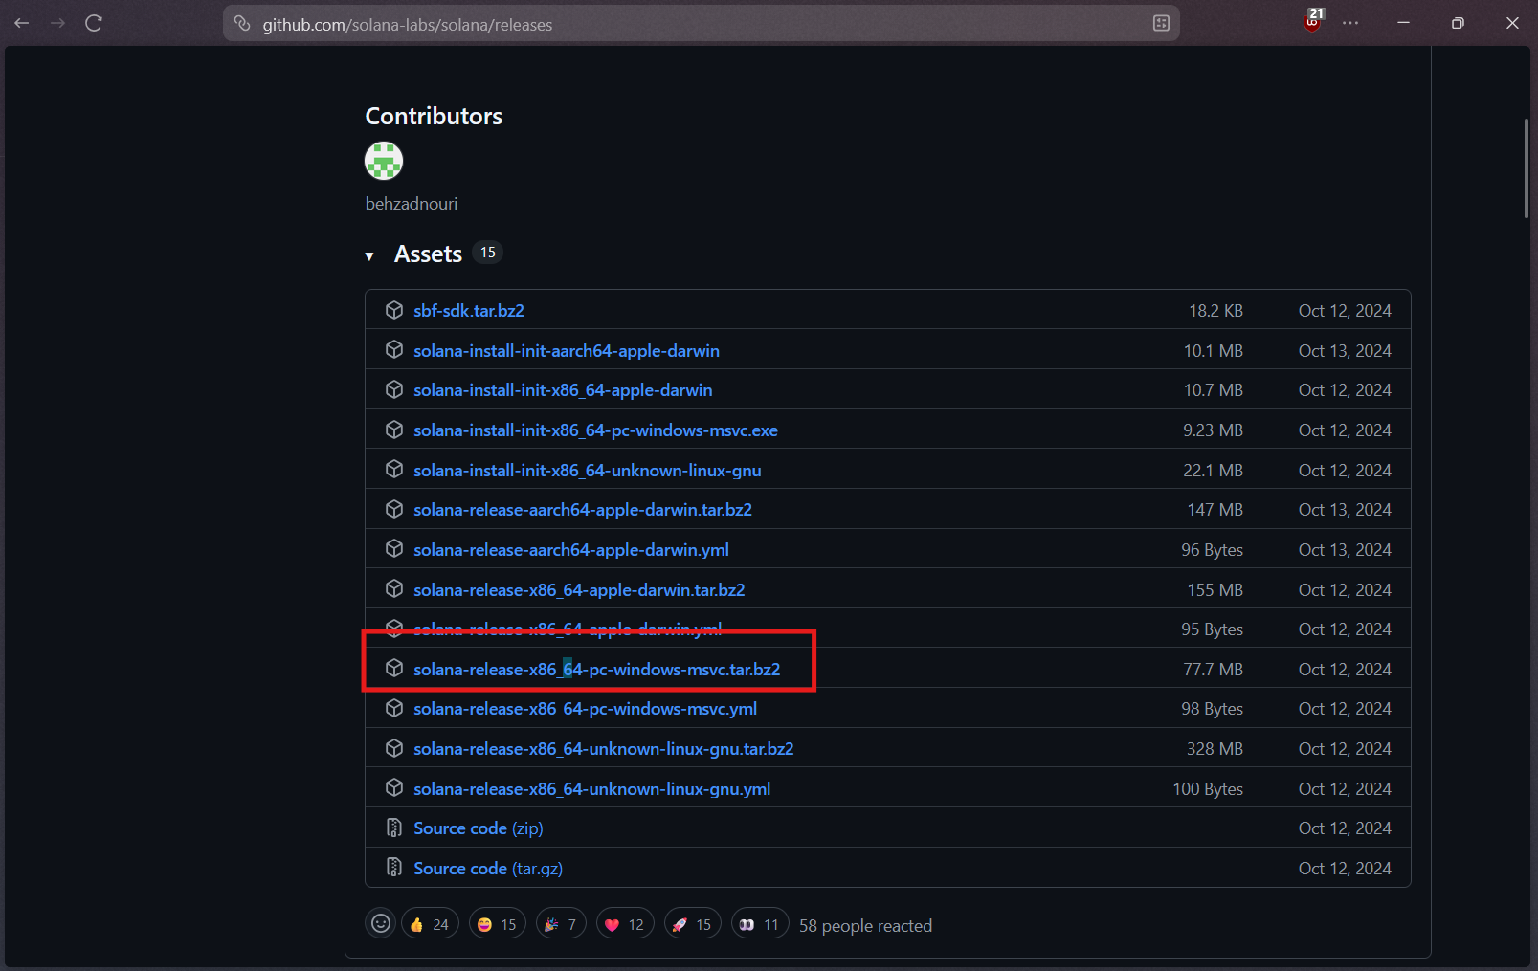Click the zip file icon beside Source code (zip)
This screenshot has width=1538, height=971.
coord(394,828)
